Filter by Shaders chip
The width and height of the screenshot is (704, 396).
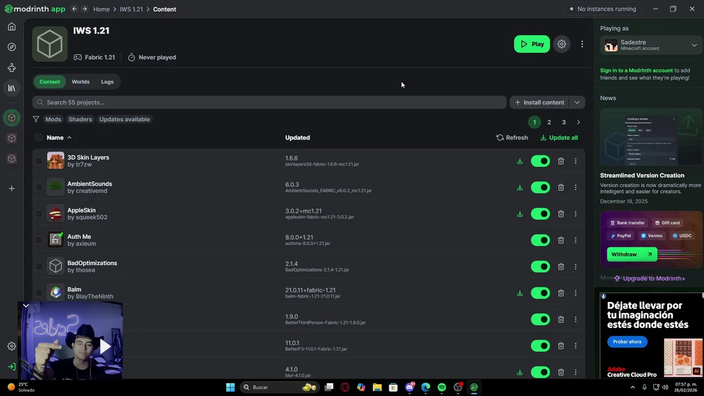point(80,119)
